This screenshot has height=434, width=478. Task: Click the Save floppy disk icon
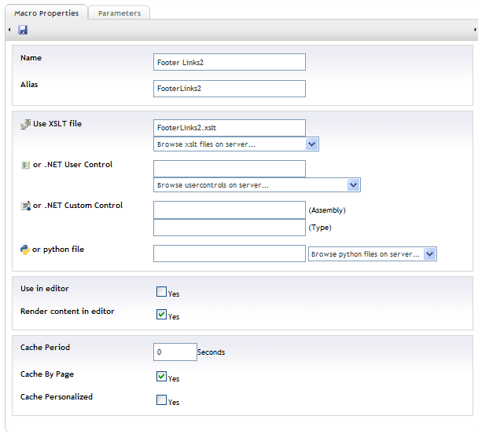point(23,30)
